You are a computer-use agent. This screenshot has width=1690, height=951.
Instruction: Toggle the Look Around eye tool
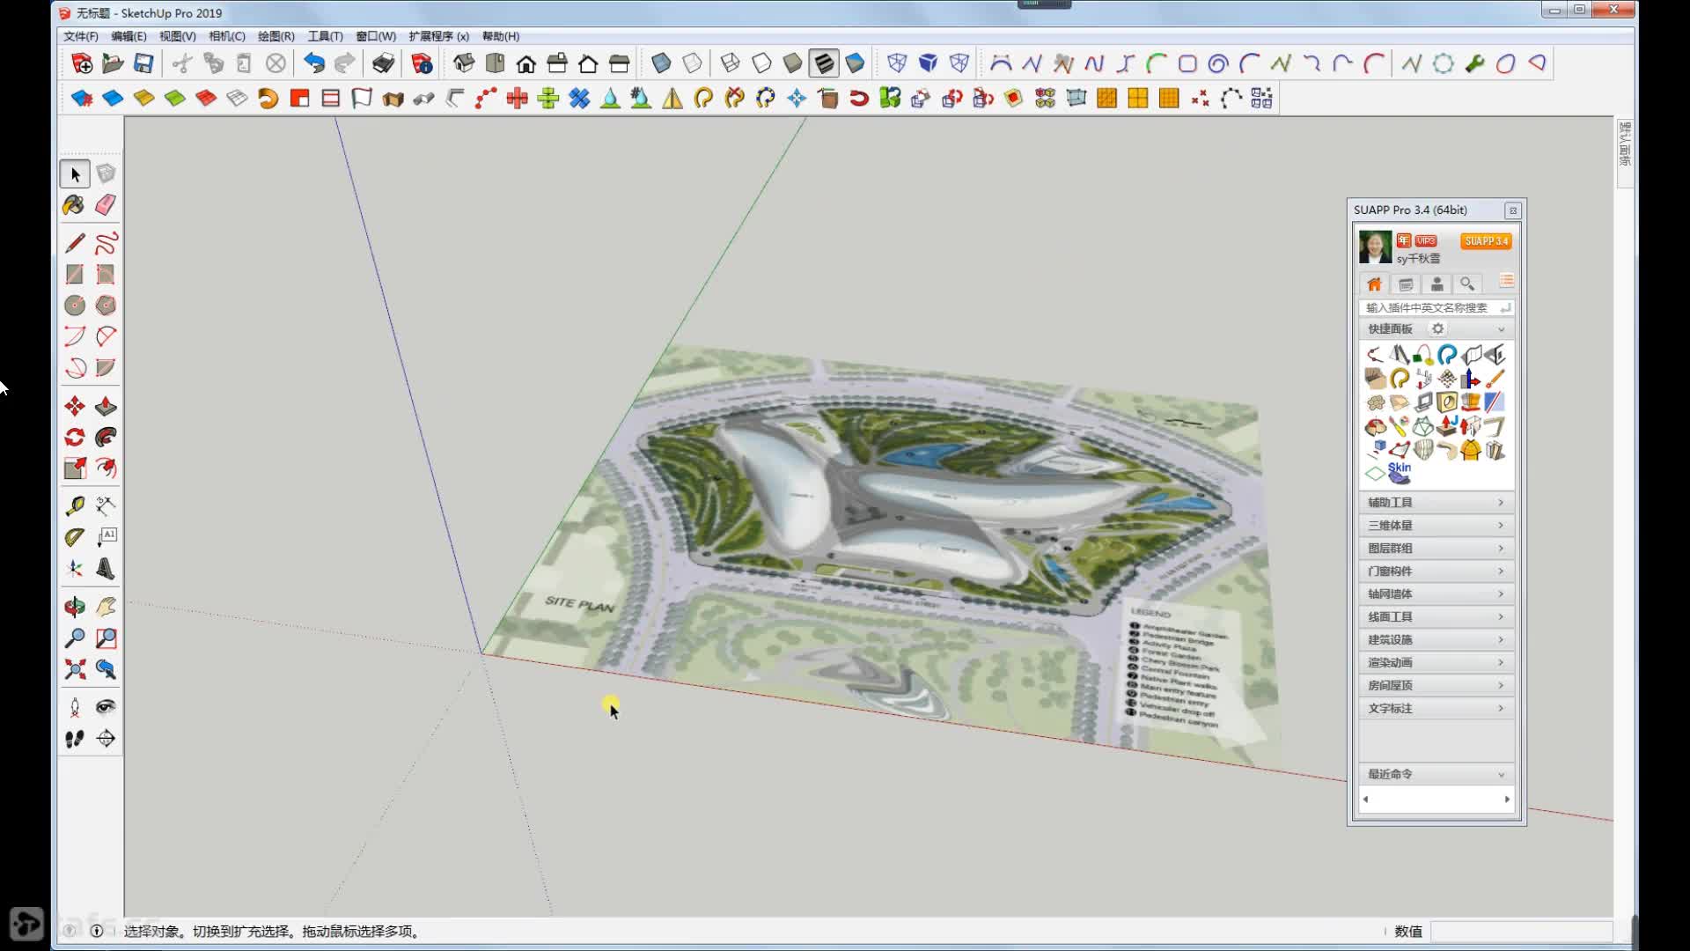pos(106,707)
